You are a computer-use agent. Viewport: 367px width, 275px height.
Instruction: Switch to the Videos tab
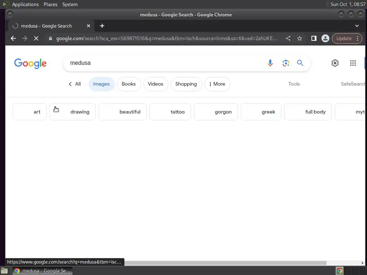coord(156,84)
